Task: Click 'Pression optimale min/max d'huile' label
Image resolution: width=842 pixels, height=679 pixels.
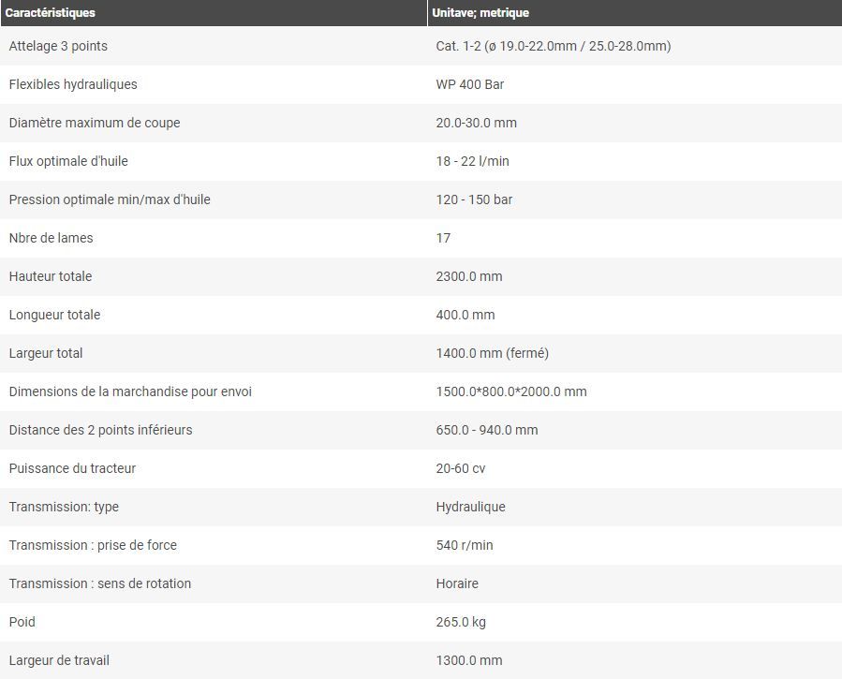Action: pyautogui.click(x=110, y=199)
